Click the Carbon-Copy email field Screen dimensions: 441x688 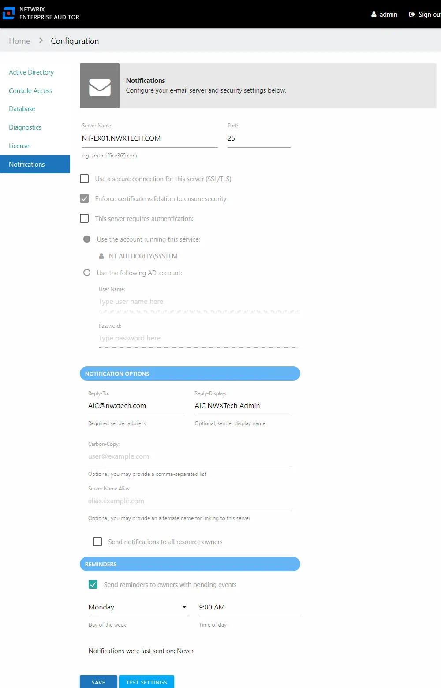[190, 456]
